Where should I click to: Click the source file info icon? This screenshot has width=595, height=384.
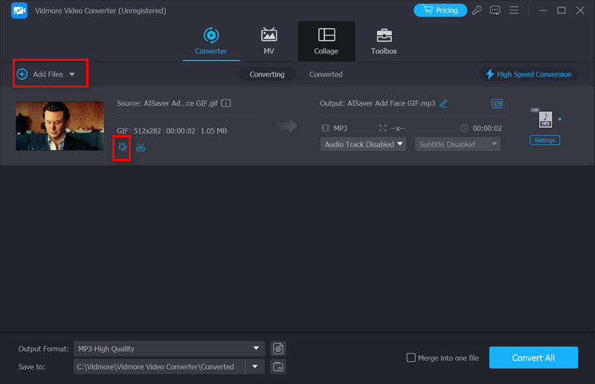[x=226, y=103]
